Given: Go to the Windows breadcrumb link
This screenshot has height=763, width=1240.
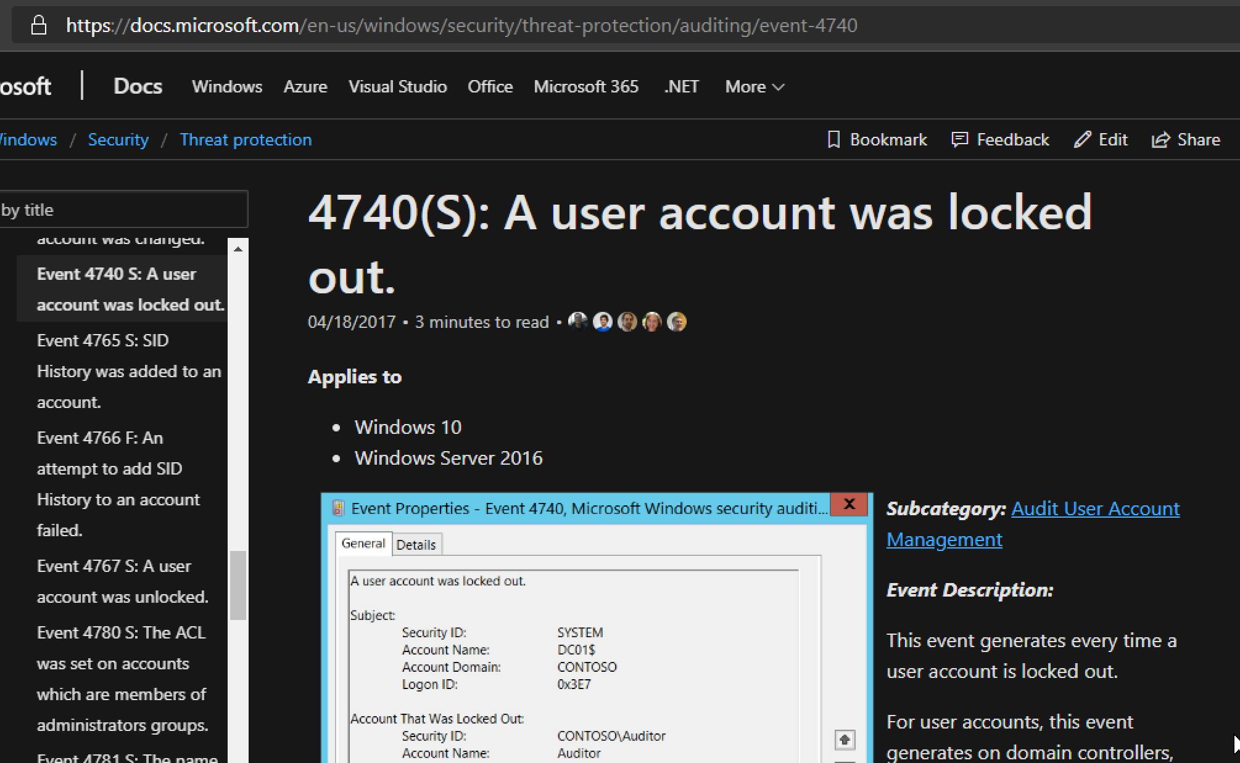Looking at the screenshot, I should coord(28,140).
